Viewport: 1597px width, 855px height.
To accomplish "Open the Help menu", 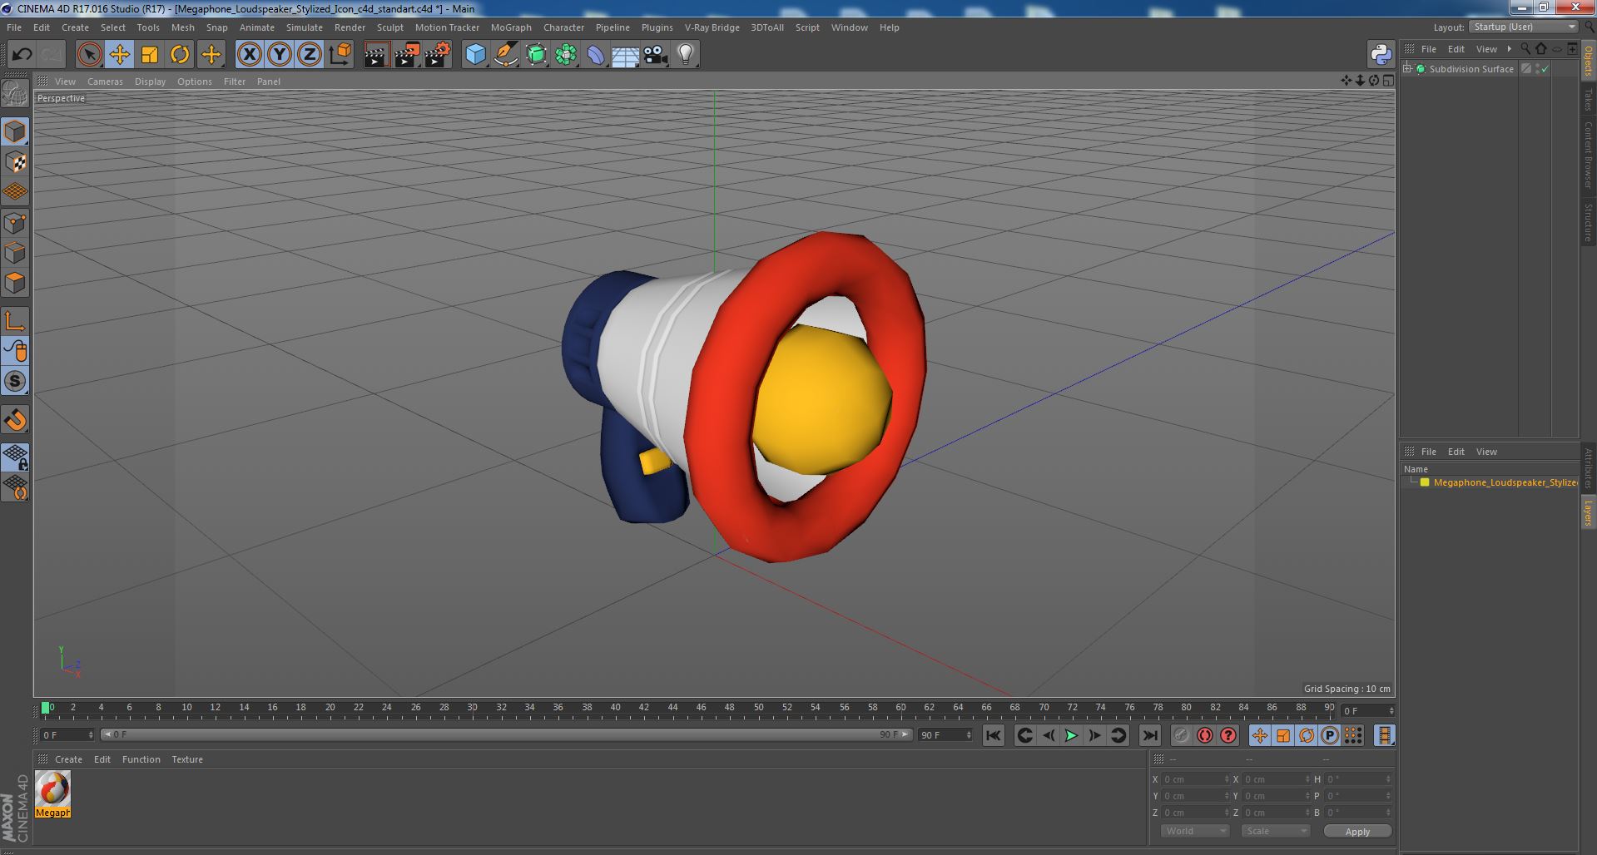I will (889, 27).
